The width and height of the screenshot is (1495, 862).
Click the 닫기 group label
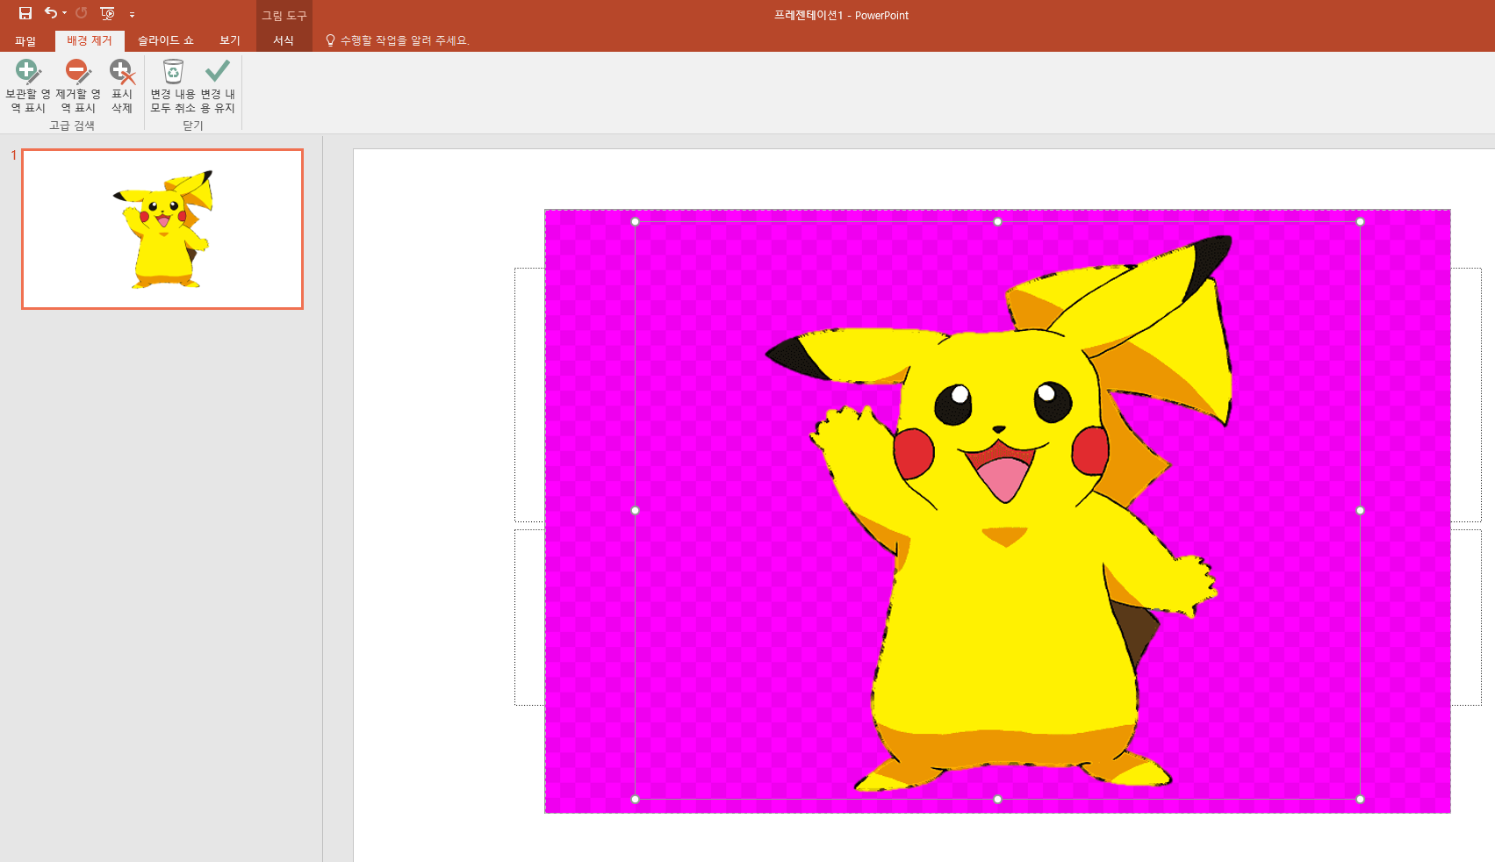(x=193, y=126)
